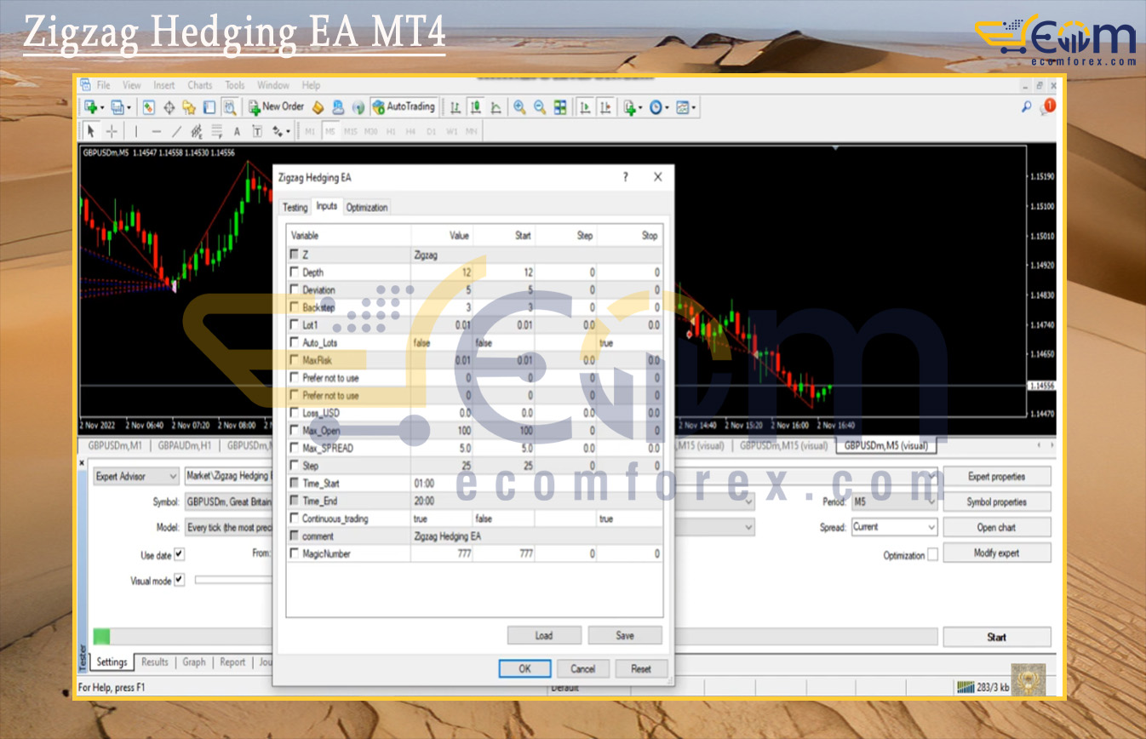
Task: Open the Expert Advisor type dropdown
Action: coord(135,477)
